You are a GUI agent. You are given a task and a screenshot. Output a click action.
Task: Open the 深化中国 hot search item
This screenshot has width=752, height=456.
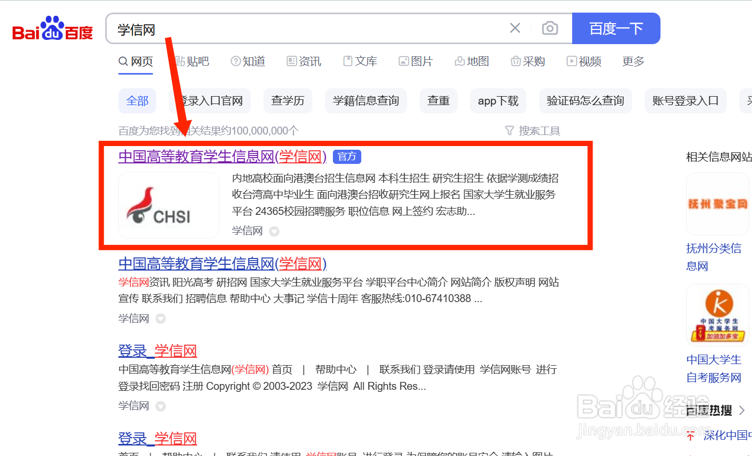727,435
